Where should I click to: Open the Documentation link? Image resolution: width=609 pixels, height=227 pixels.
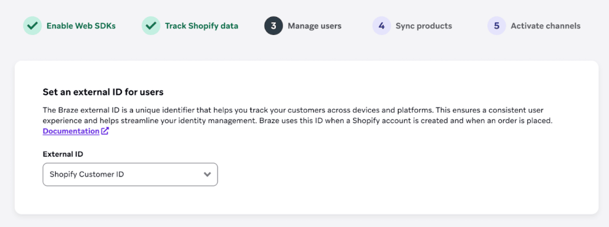[x=71, y=131]
